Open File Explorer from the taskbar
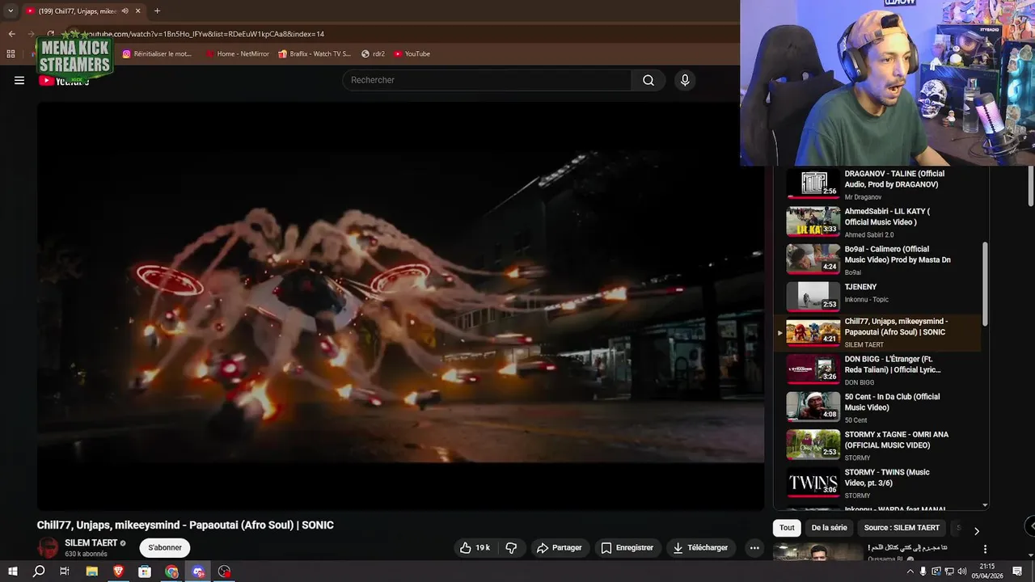Viewport: 1035px width, 582px height. (x=91, y=571)
